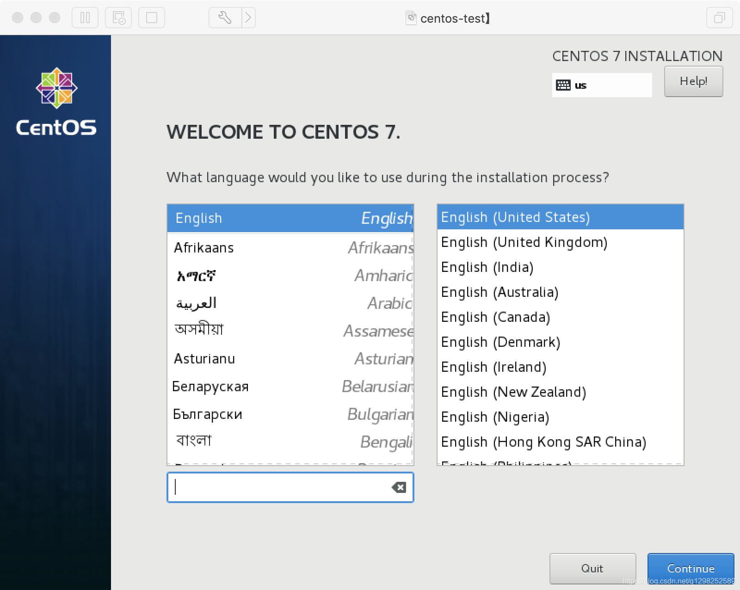Choose English (Hong Kong SAR China) locale
This screenshot has width=740, height=590.
[560, 442]
